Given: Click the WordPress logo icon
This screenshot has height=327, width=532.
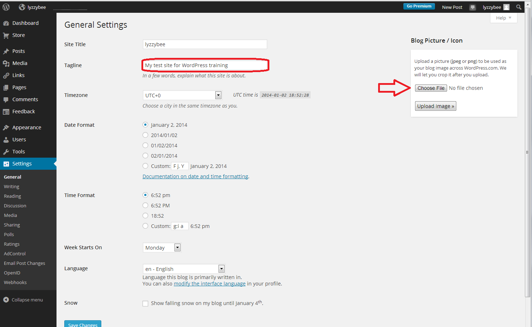Looking at the screenshot, I should click(x=6, y=7).
